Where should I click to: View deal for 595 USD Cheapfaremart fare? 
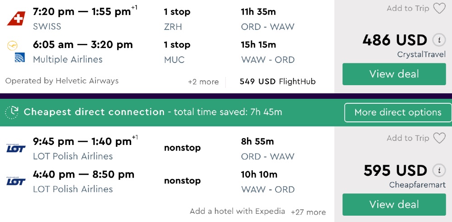[394, 205]
